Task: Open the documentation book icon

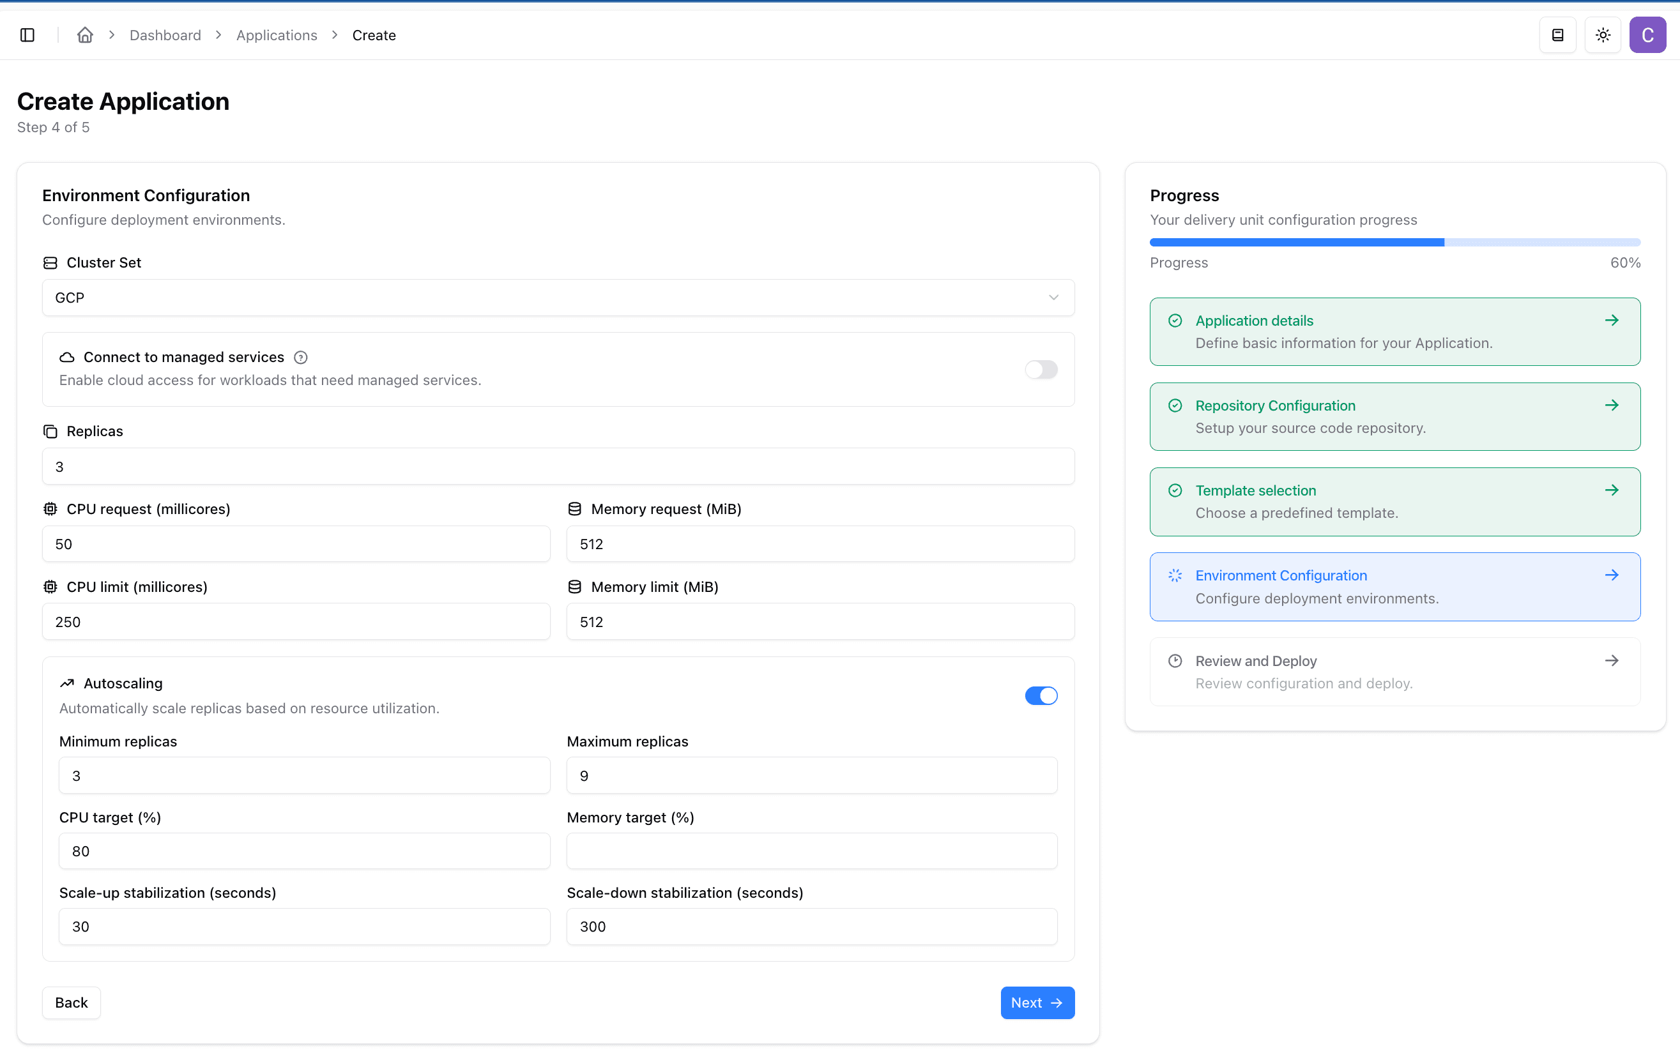Action: point(1557,35)
